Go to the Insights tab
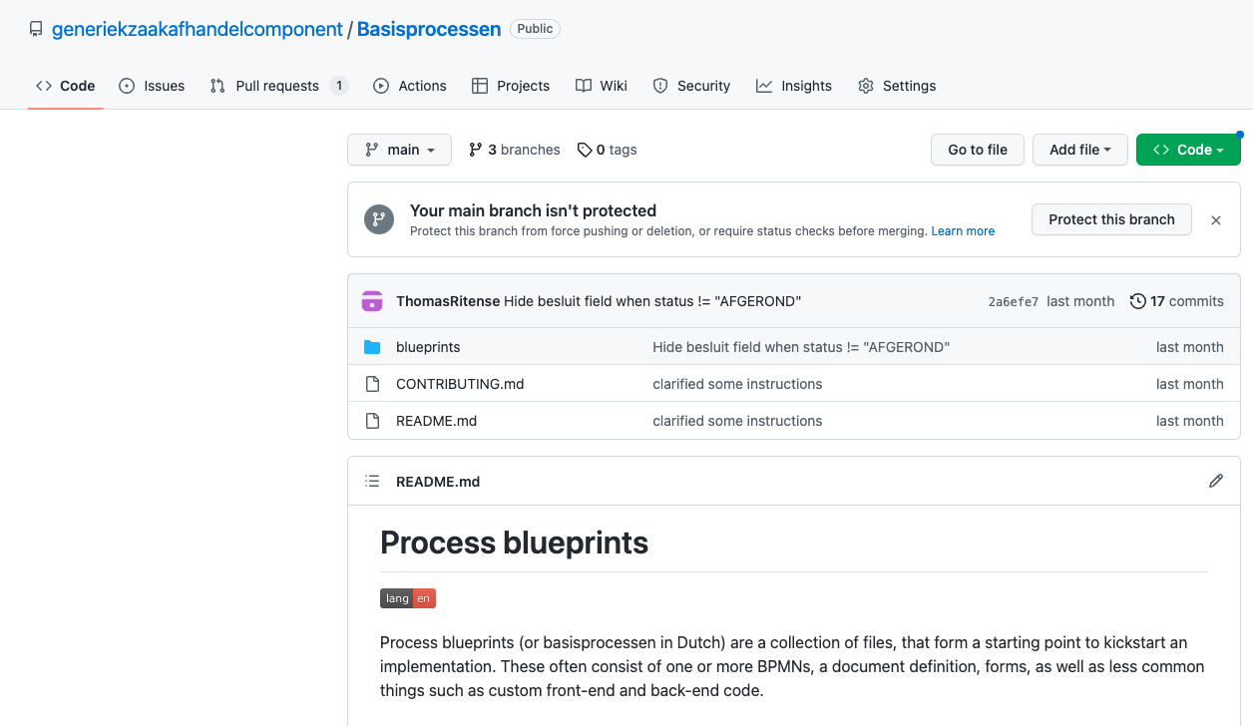Viewport: 1253px width, 726px height. 794,86
